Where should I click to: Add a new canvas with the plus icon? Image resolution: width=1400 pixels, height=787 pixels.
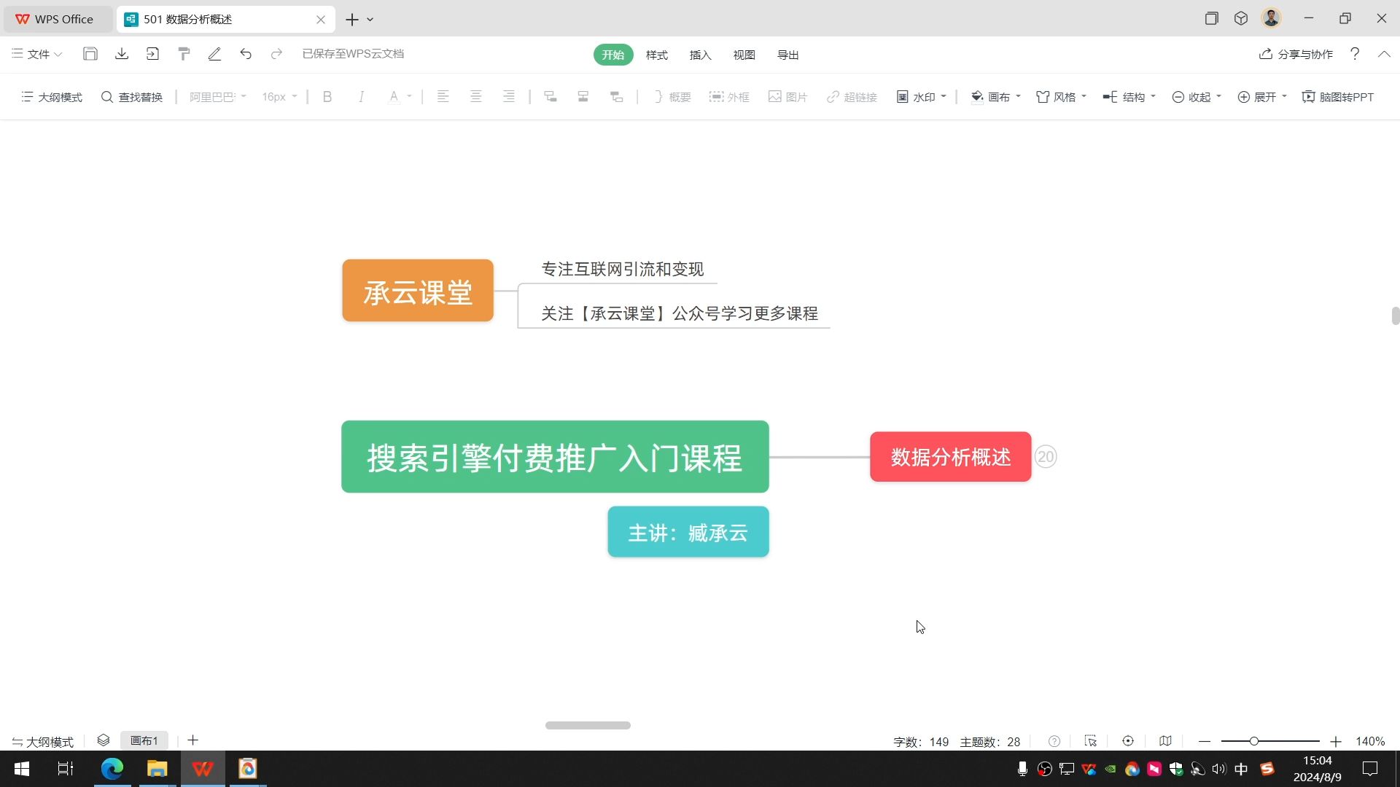pyautogui.click(x=193, y=740)
